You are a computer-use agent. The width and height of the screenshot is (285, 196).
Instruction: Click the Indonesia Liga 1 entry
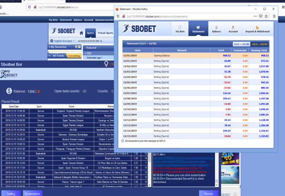pos(94,58)
